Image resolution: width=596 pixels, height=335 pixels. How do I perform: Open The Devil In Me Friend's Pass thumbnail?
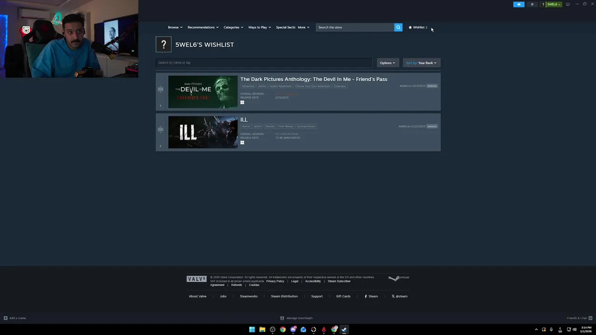click(x=203, y=92)
